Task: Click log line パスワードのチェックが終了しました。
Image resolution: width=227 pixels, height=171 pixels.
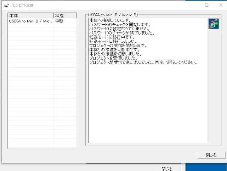Action: (x=122, y=33)
